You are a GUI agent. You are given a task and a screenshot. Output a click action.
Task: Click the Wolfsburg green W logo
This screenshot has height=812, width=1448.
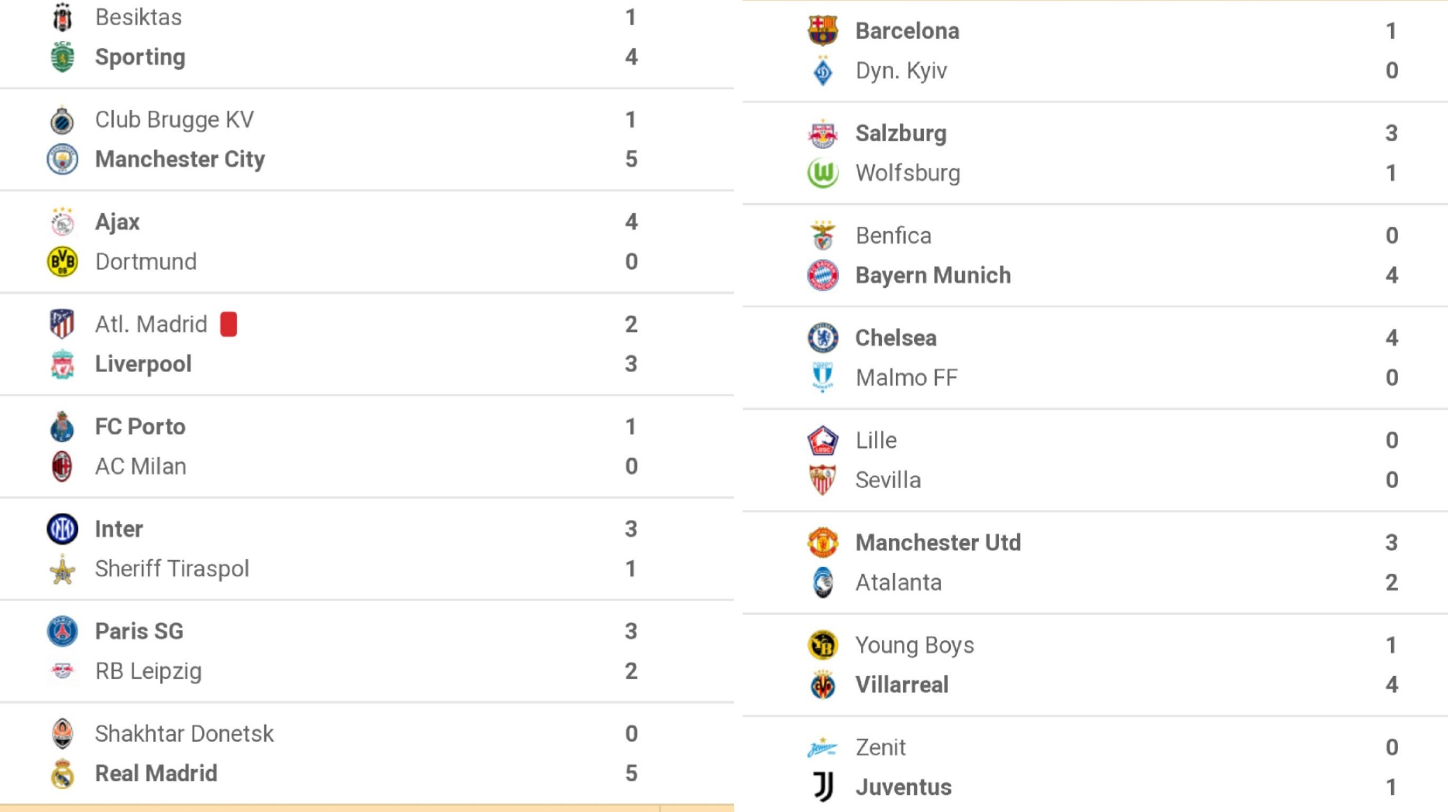tap(823, 173)
